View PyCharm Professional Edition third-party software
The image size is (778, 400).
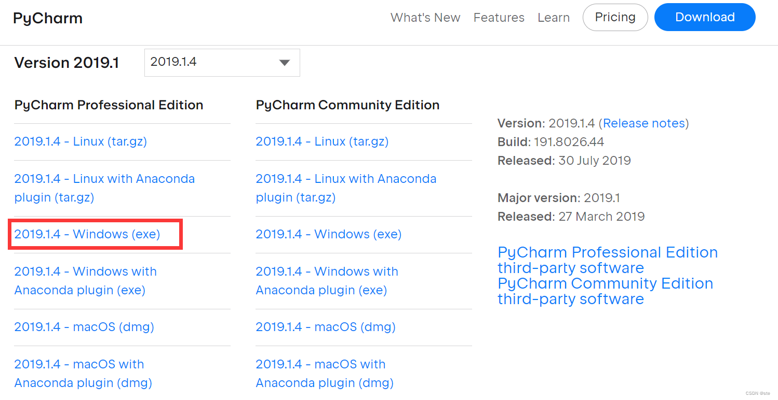608,260
